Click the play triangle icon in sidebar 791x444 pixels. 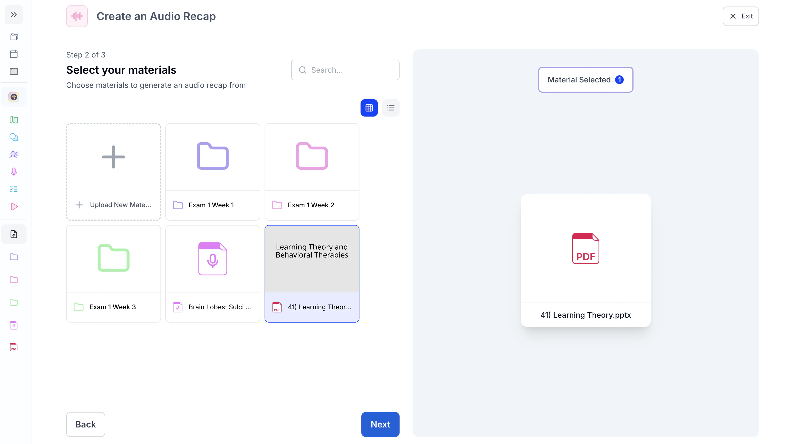point(14,206)
